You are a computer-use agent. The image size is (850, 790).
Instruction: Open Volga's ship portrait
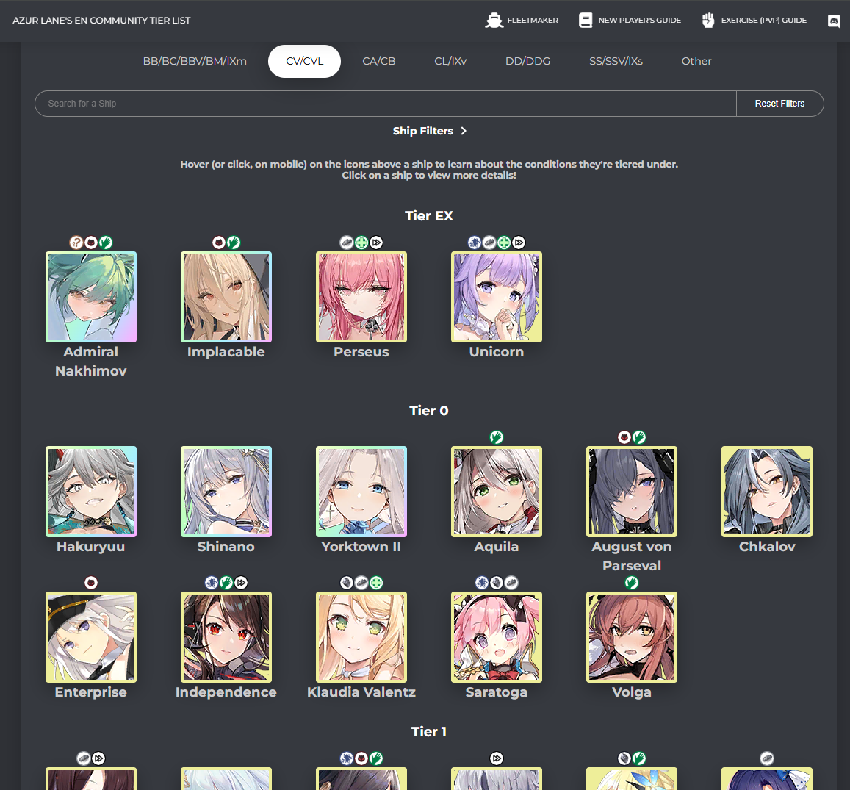click(x=632, y=637)
